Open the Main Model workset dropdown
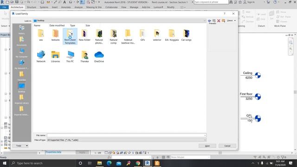The width and height of the screenshot is (297, 167). click(190, 157)
